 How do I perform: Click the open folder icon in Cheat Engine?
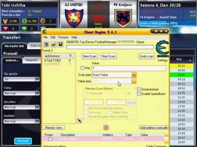(x=53, y=44)
